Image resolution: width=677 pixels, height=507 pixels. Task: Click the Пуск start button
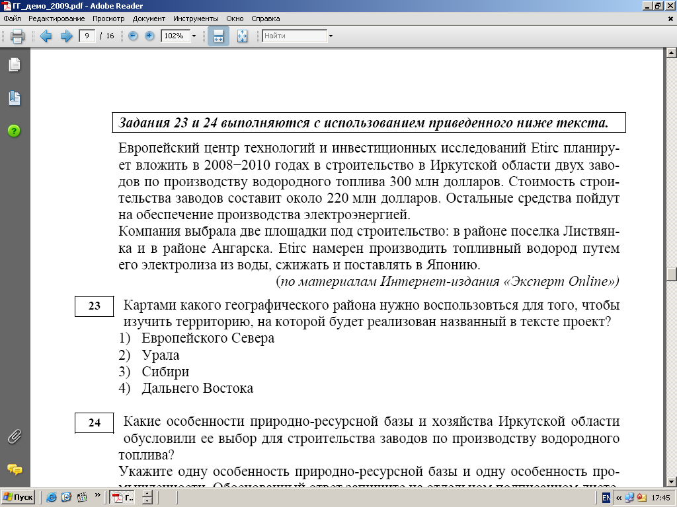click(18, 497)
